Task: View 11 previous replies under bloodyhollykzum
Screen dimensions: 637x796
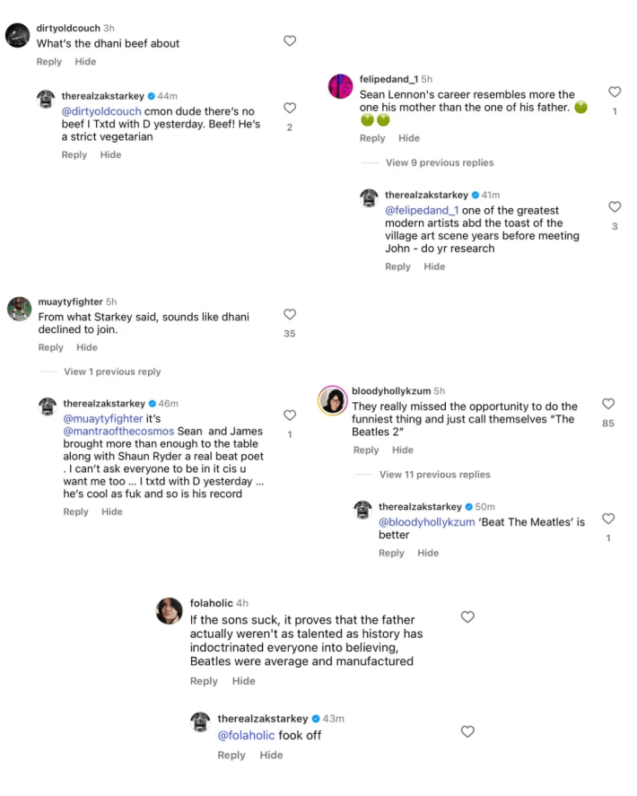Action: [x=434, y=475]
